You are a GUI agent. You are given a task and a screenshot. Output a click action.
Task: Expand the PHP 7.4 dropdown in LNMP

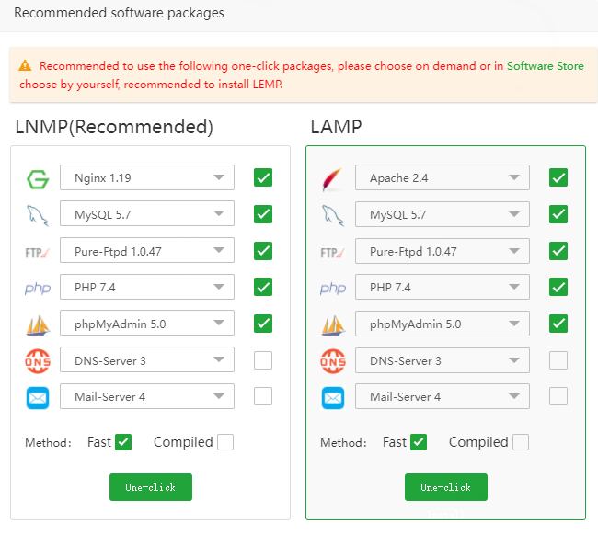click(146, 288)
